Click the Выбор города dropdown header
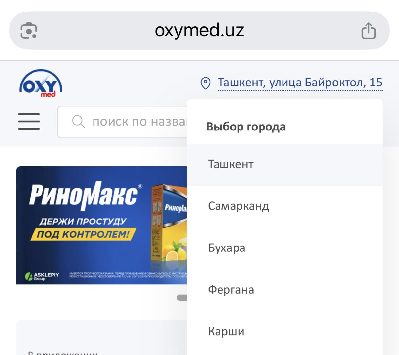399x355 pixels. [x=246, y=127]
